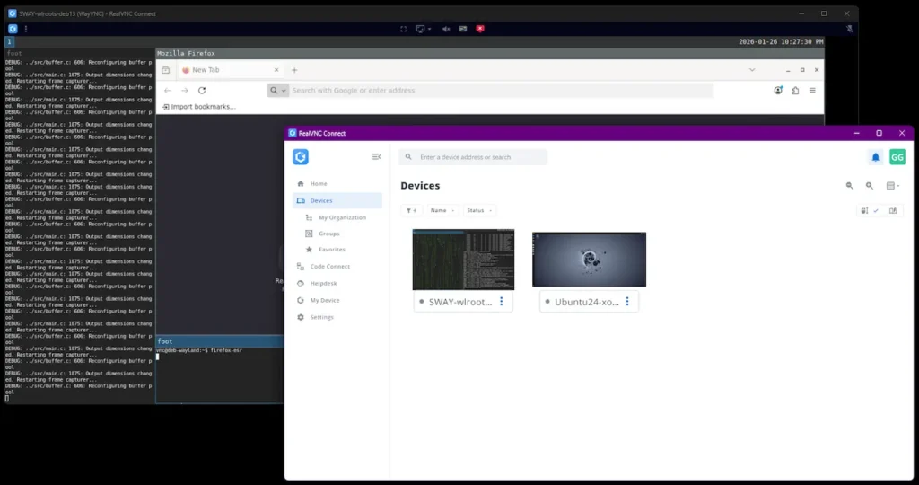The height and width of the screenshot is (485, 919).
Task: Select sway workspace 1 indicator
Action: coord(9,41)
